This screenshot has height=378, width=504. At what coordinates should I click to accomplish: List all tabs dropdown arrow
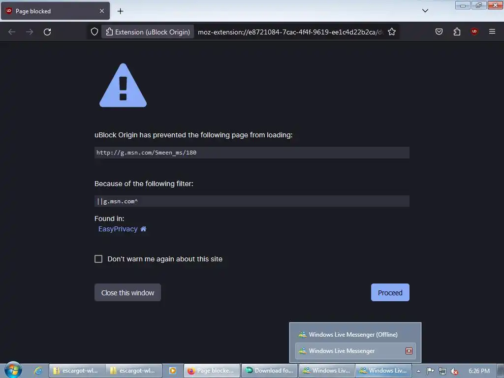point(425,11)
